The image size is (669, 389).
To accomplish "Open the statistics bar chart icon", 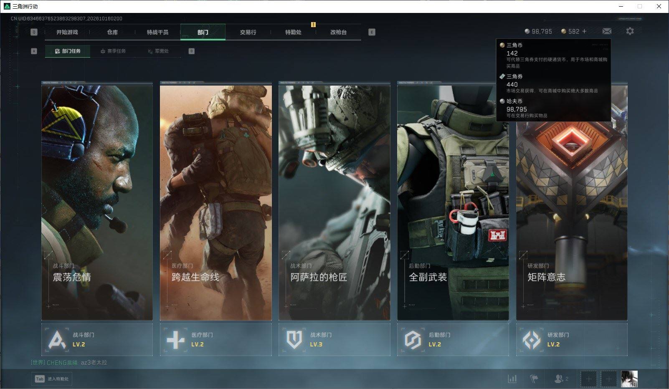I will coord(512,379).
